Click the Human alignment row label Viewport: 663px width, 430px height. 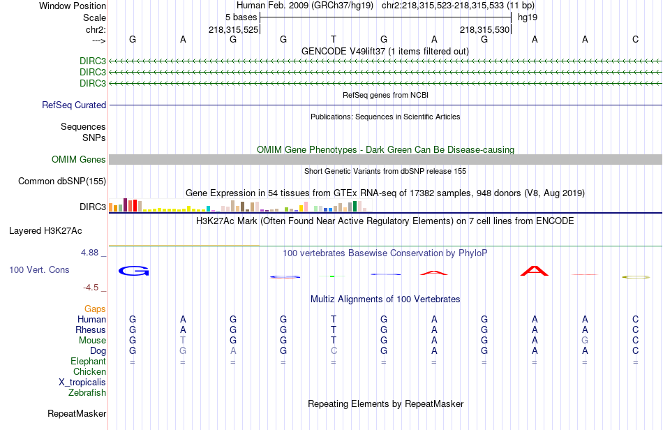(x=91, y=319)
